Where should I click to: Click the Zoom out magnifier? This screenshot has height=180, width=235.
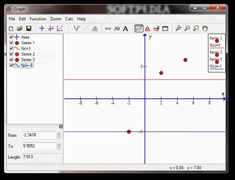[x=187, y=28]
